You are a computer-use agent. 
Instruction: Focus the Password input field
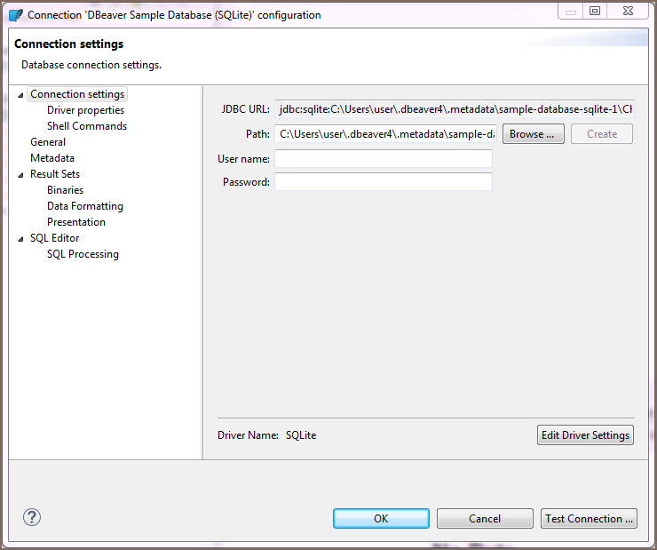pos(383,182)
